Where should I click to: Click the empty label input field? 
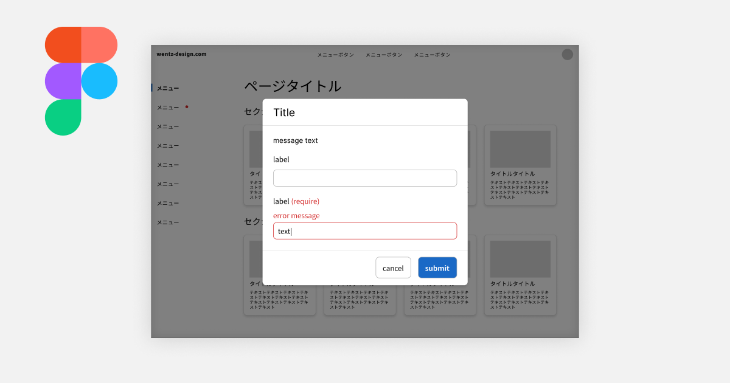365,178
